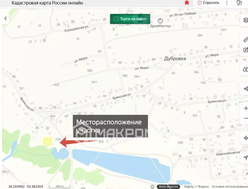Select the Кадастровая карта России онлайн tab

click(x=47, y=3)
